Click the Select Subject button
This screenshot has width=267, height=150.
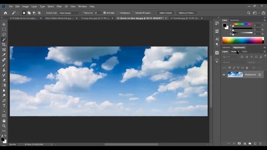166,13
